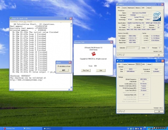168x130 pixels.
Task: Click the Core Voltage value 1.744 V
Action: click(x=148, y=20)
